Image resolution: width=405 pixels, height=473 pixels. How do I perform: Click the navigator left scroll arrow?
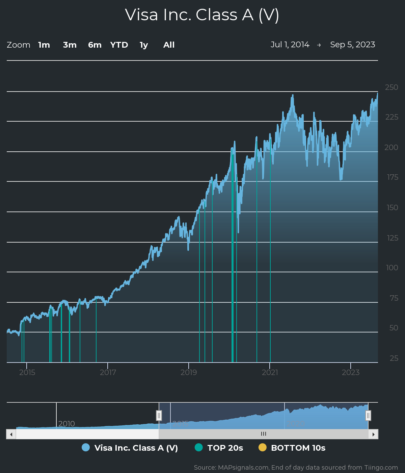click(x=11, y=434)
